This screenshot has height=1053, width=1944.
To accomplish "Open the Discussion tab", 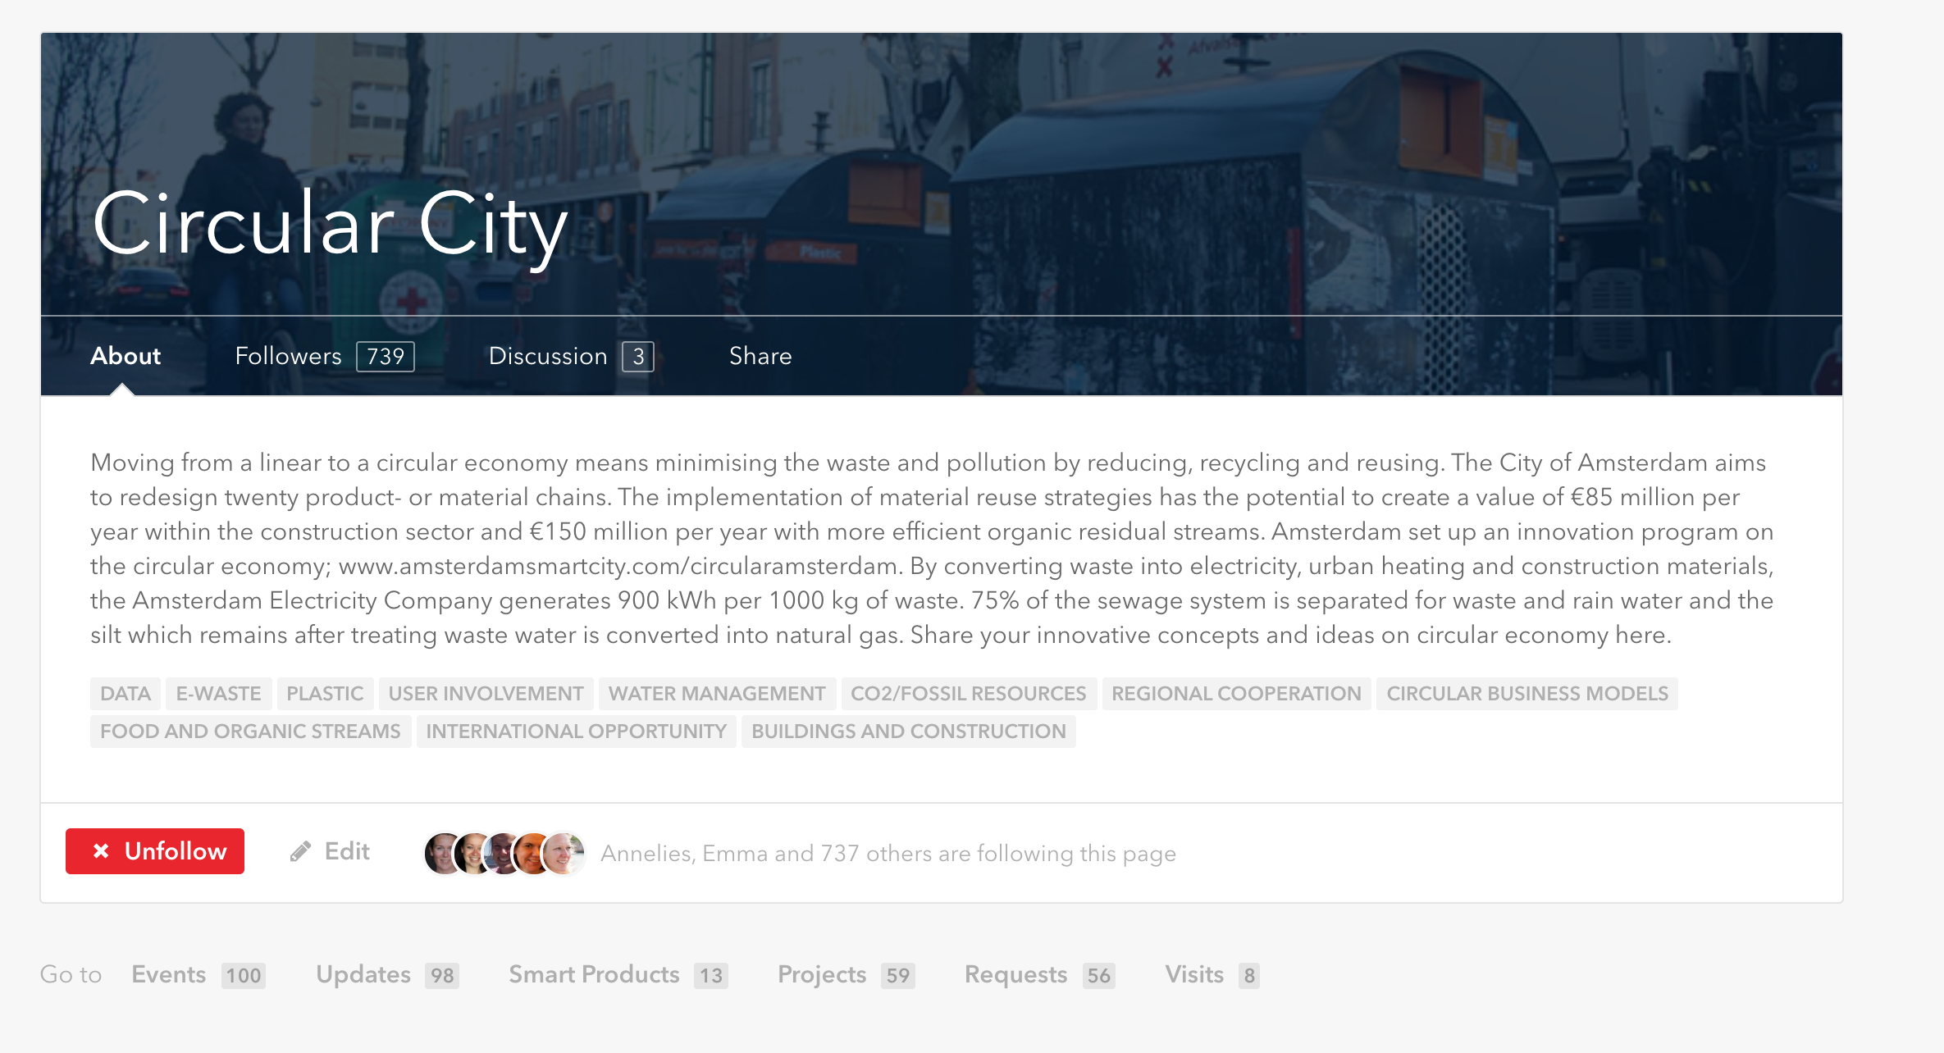I will [x=571, y=356].
